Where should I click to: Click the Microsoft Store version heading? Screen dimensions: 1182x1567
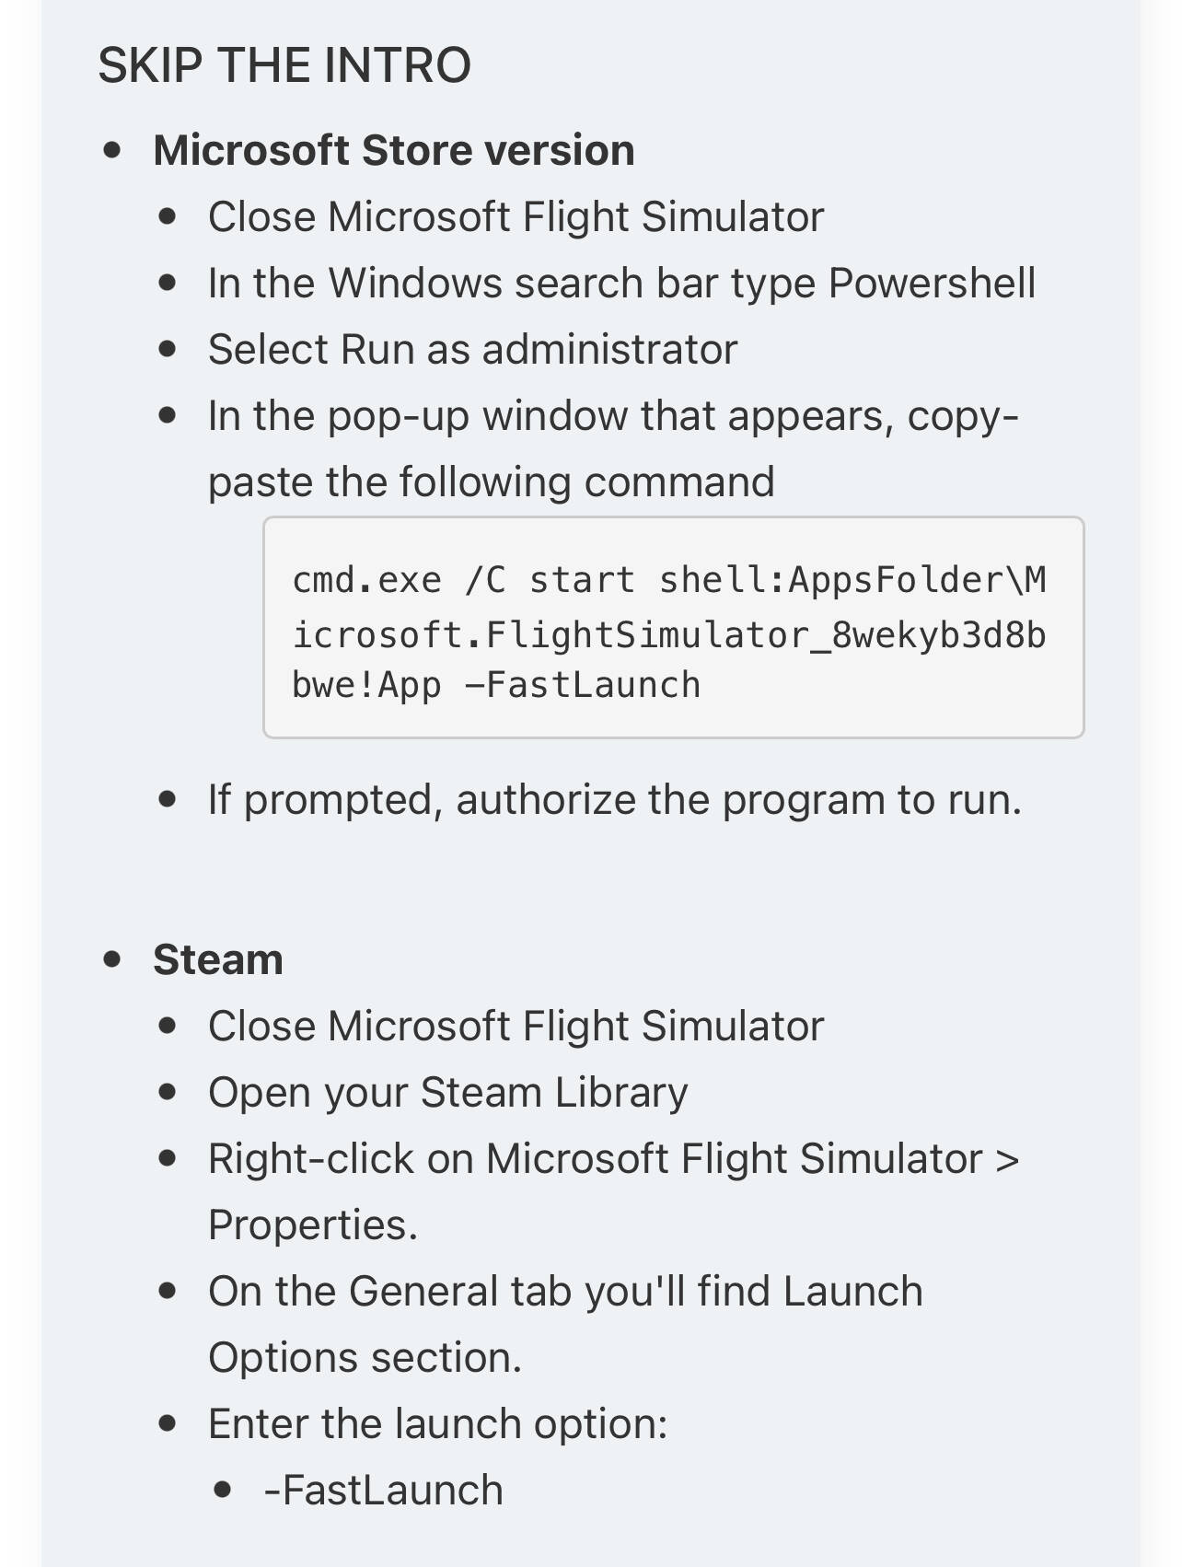393,150
